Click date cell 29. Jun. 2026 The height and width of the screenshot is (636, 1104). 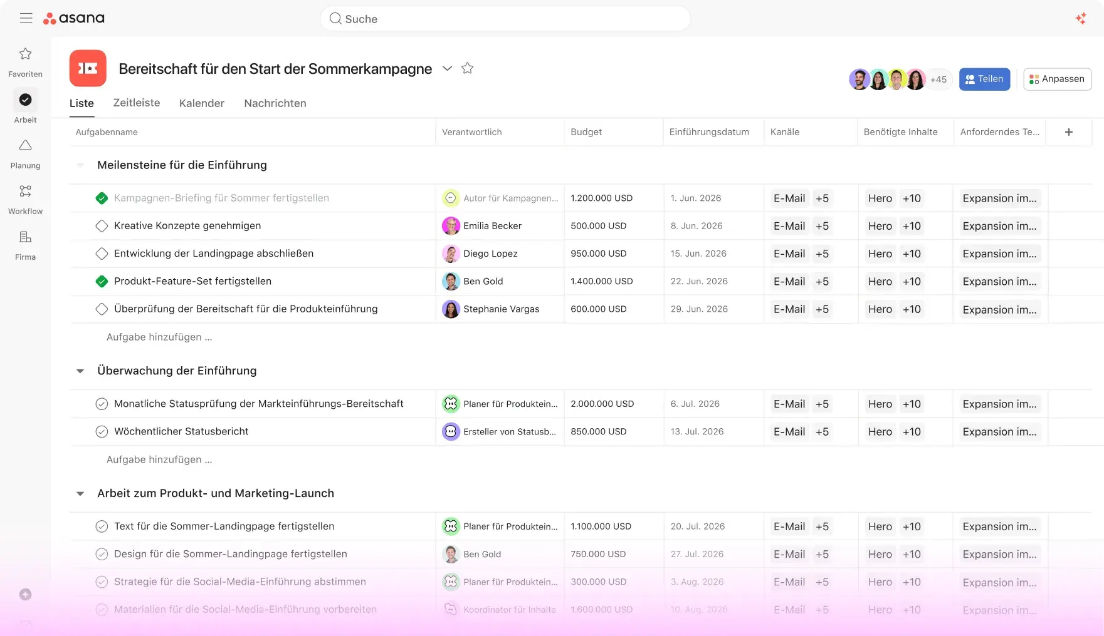(x=714, y=309)
